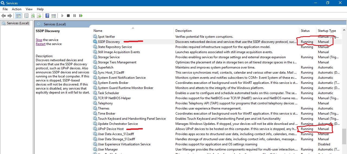Toggle Show/Hide Console Tree button
347x154 pixels.
(18, 16)
